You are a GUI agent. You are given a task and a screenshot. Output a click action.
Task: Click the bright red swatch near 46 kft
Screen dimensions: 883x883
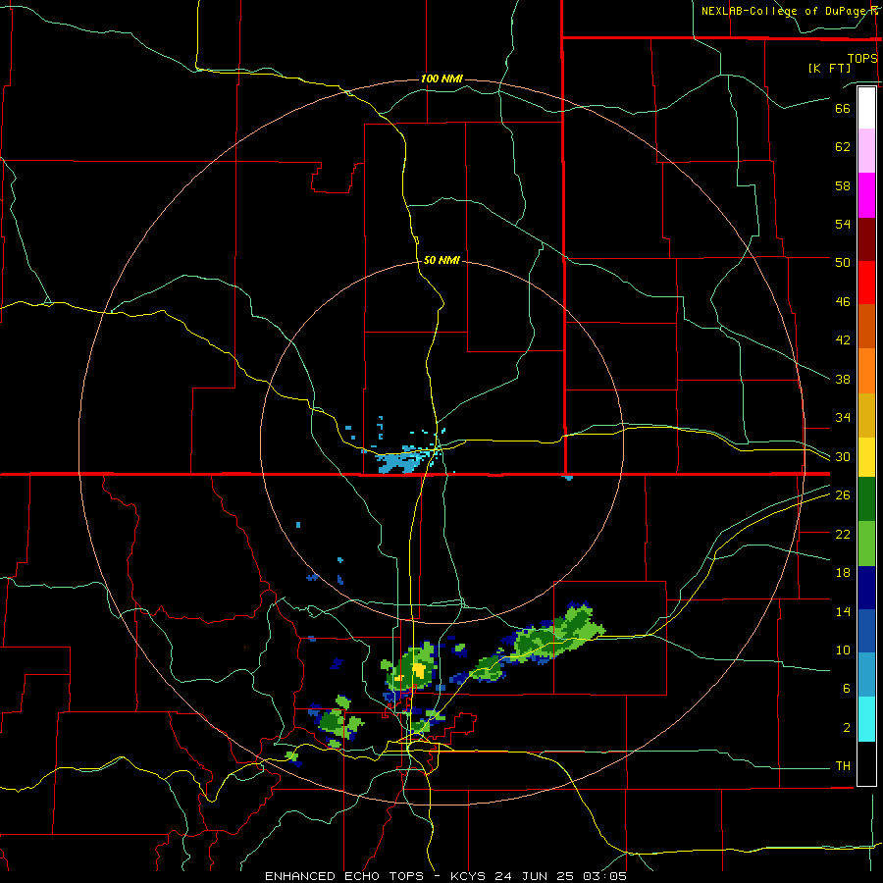tap(866, 283)
